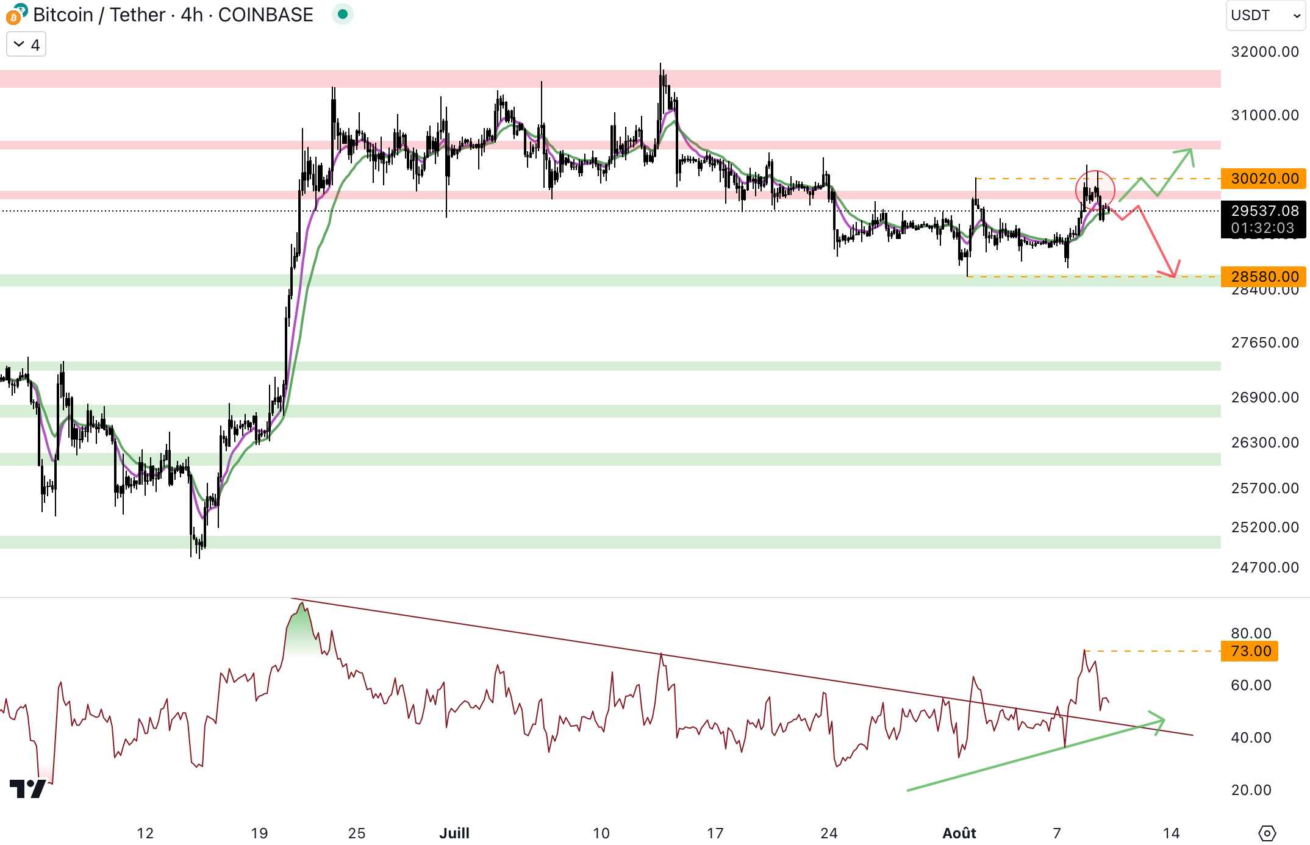Viewport: 1310px width, 845px height.
Task: Click the 32000.00 price axis value
Action: point(1265,52)
